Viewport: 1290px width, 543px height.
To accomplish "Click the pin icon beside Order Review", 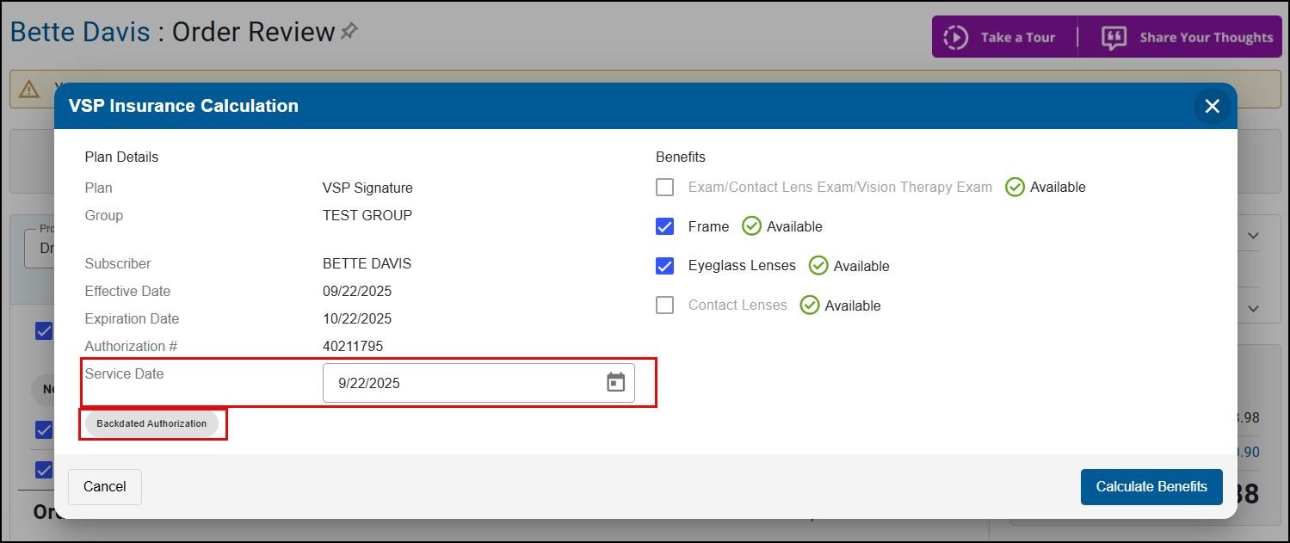I will (x=349, y=32).
